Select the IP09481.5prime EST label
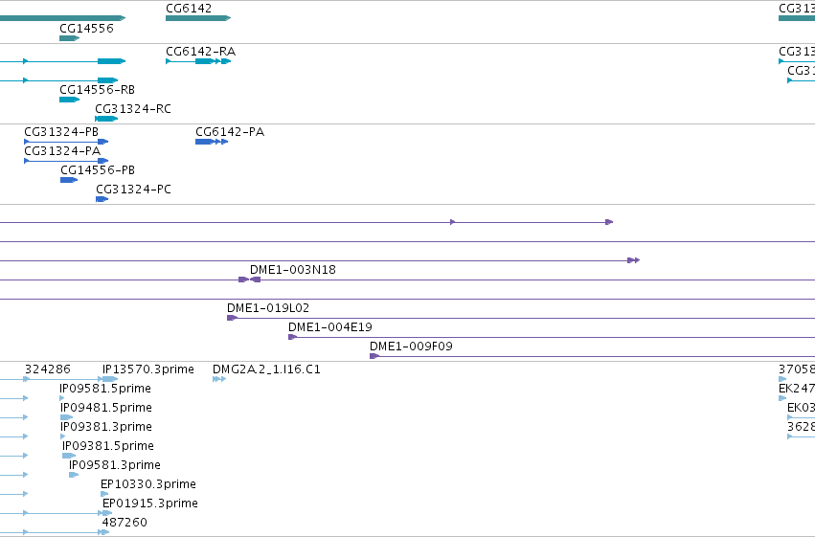 [x=106, y=408]
